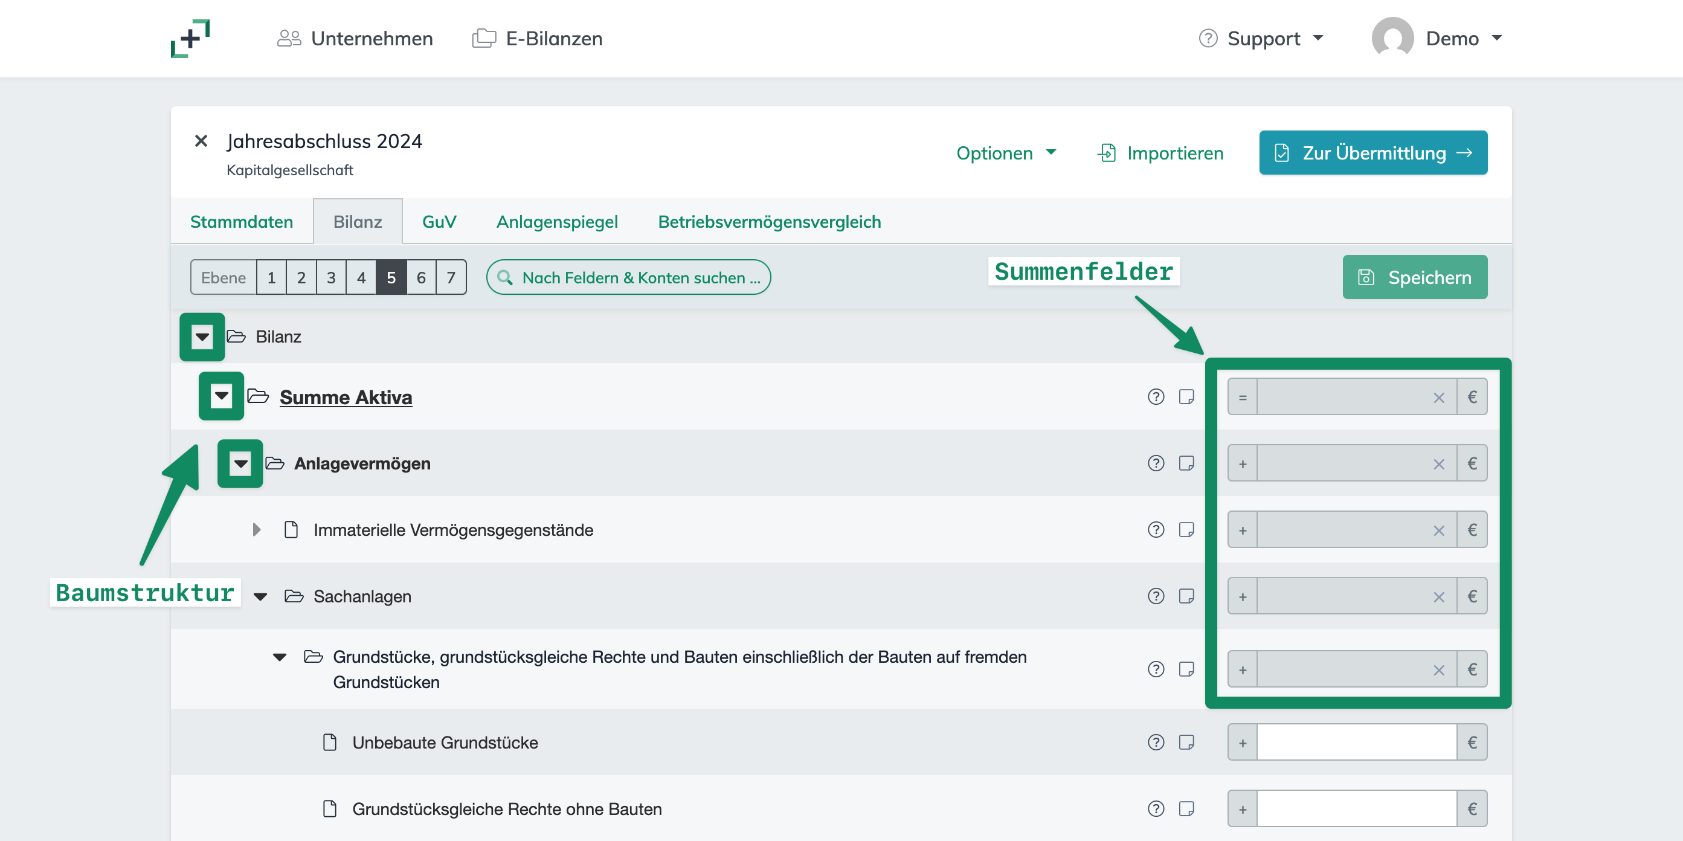Click help icon for Immaterielle Vermögensgegenstände
The width and height of the screenshot is (1683, 841).
pyautogui.click(x=1156, y=529)
